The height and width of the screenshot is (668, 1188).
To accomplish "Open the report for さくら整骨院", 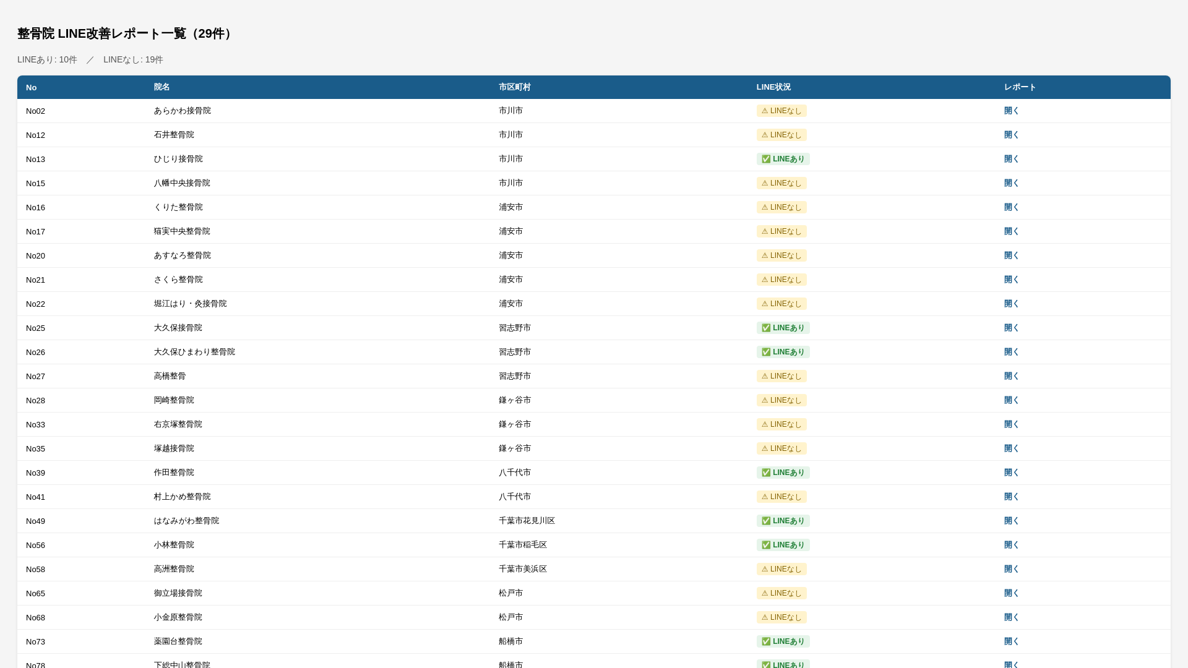I will 1011,280.
